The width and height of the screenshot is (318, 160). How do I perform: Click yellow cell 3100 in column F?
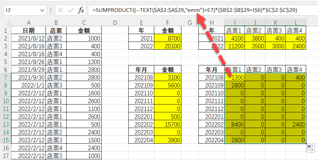(168, 78)
